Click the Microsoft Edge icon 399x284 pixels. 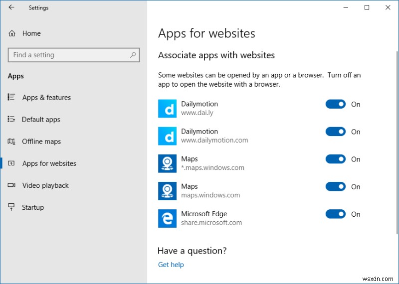167,218
